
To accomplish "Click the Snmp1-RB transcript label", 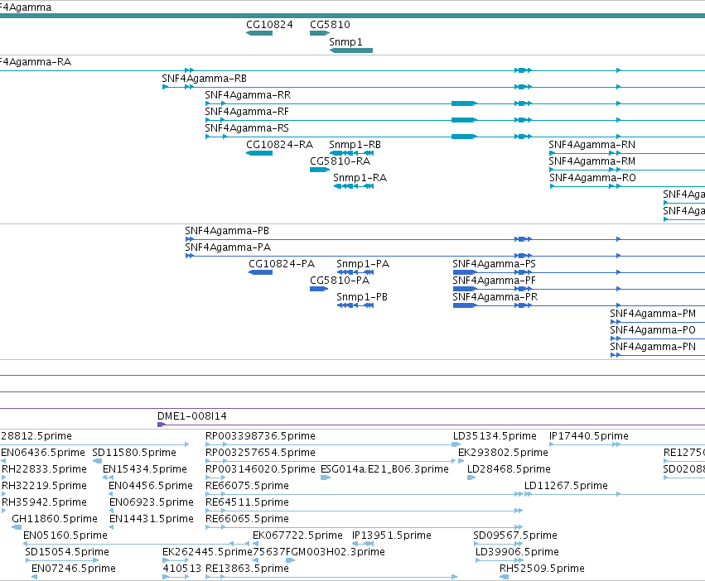I will coord(355,145).
